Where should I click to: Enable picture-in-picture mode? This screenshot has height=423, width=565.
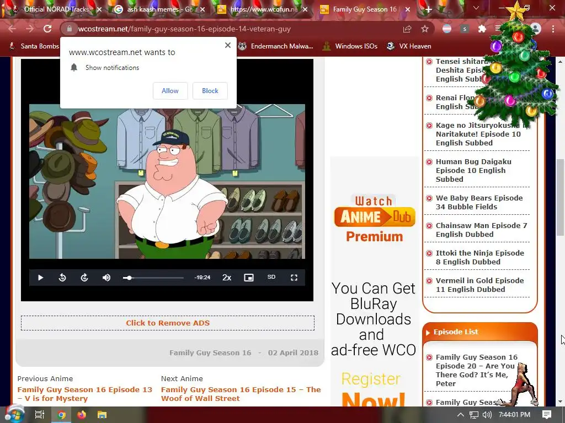(x=249, y=278)
